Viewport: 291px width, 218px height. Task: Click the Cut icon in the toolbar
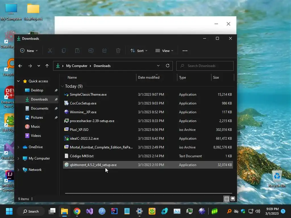[50, 51]
